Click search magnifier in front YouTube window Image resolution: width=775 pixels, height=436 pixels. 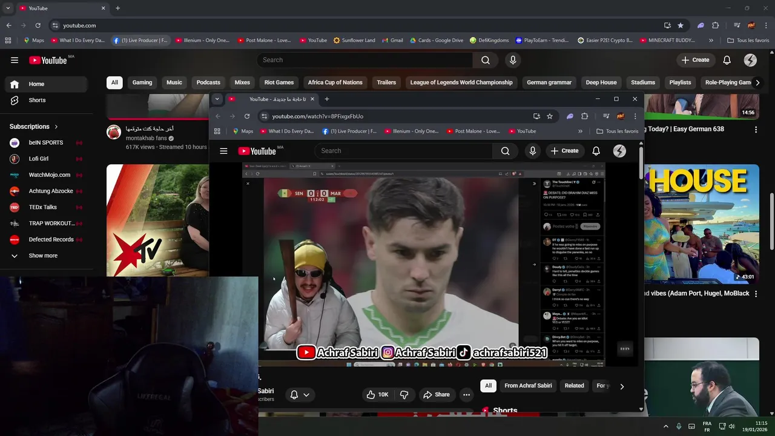pos(505,151)
